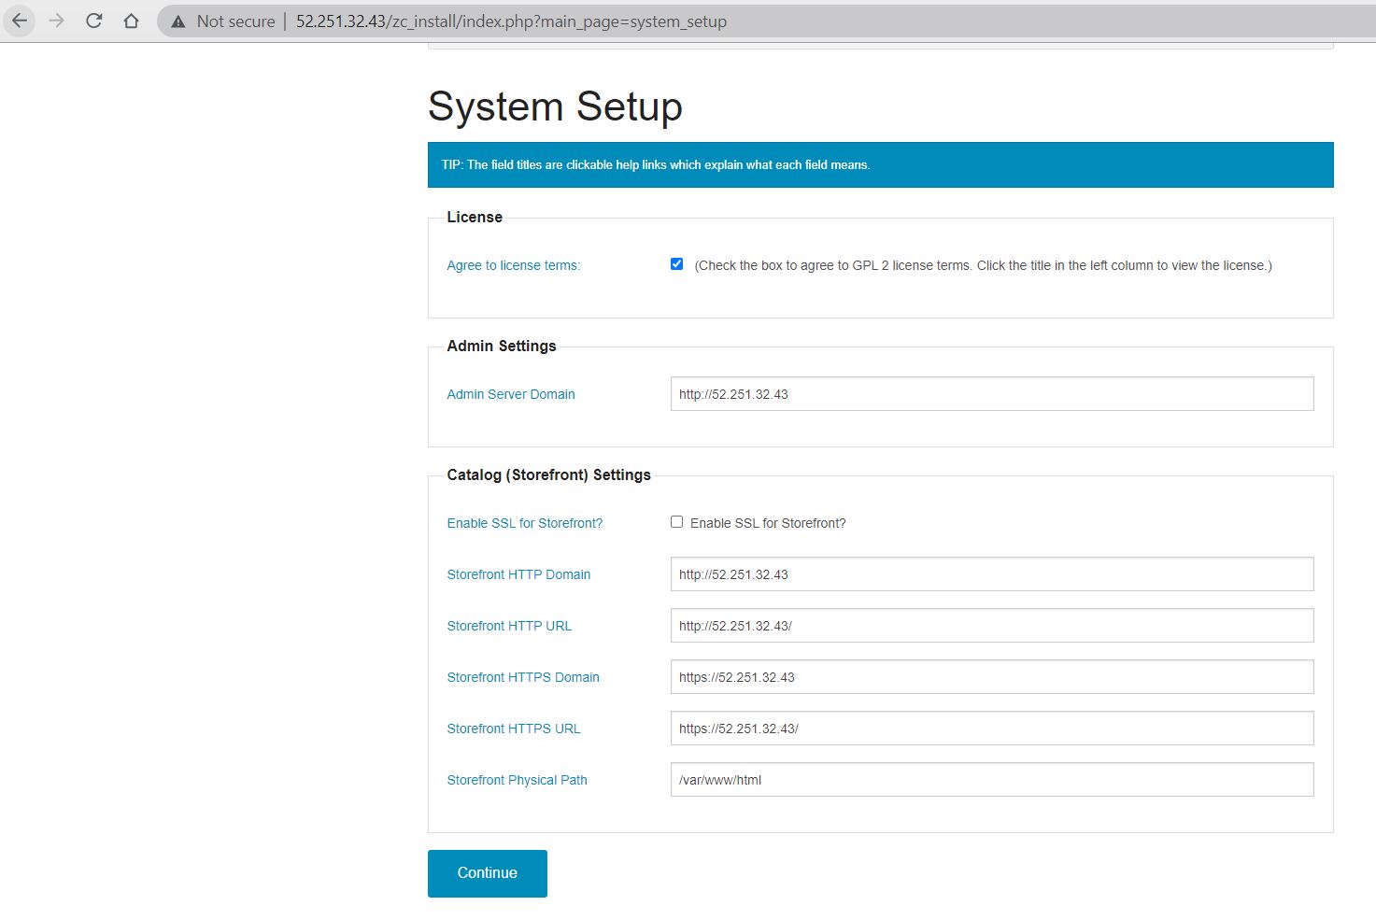
Task: Go to browser home page icon
Action: pyautogui.click(x=131, y=21)
